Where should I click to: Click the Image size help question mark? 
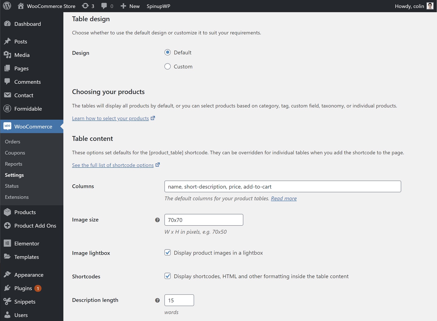pos(157,220)
